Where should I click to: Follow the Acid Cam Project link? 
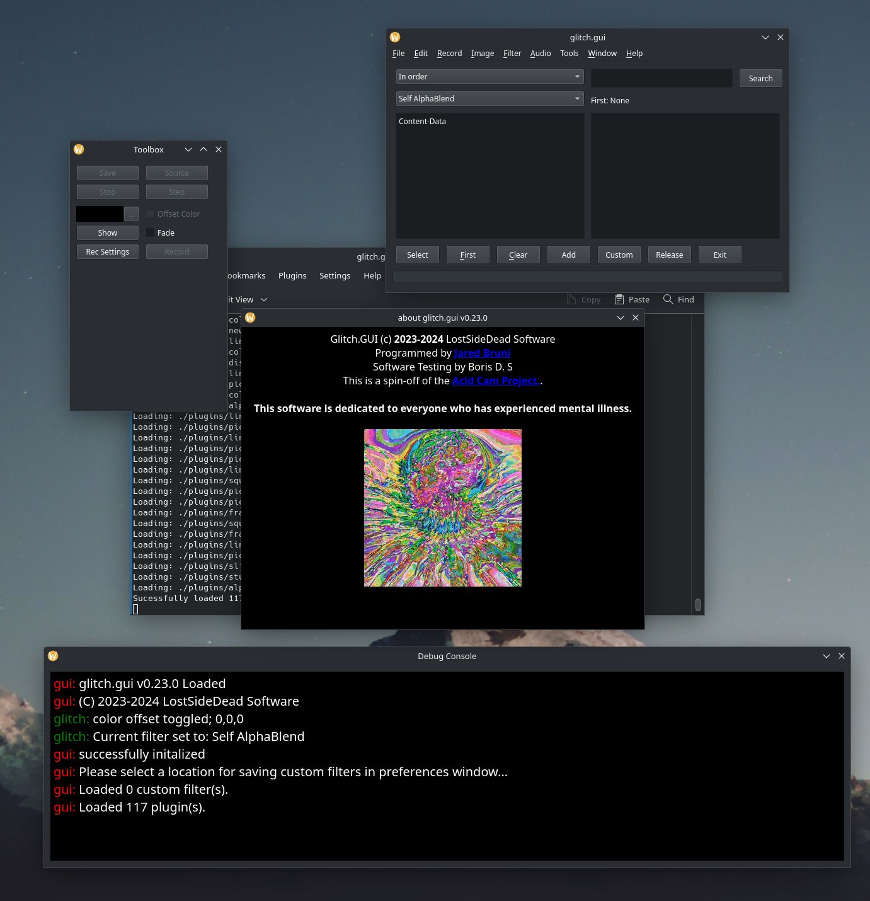click(x=495, y=381)
